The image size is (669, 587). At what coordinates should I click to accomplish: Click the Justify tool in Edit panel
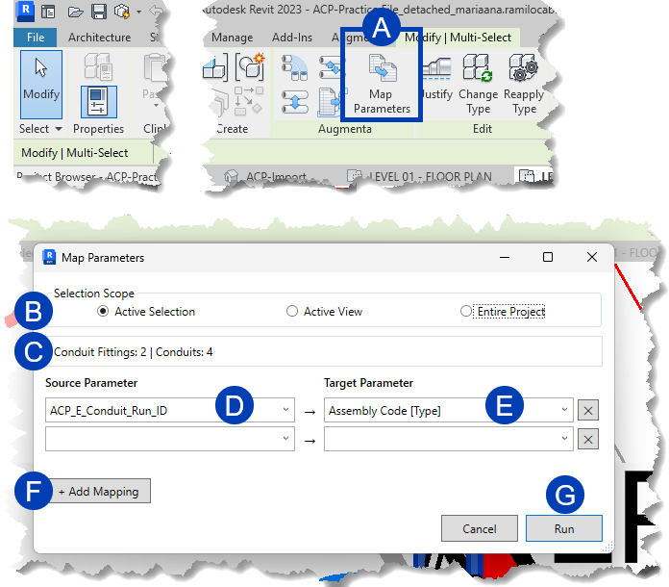pos(435,79)
